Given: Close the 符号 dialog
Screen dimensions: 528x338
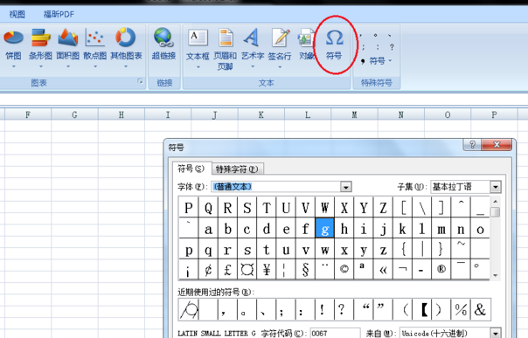Looking at the screenshot, I should point(497,144).
